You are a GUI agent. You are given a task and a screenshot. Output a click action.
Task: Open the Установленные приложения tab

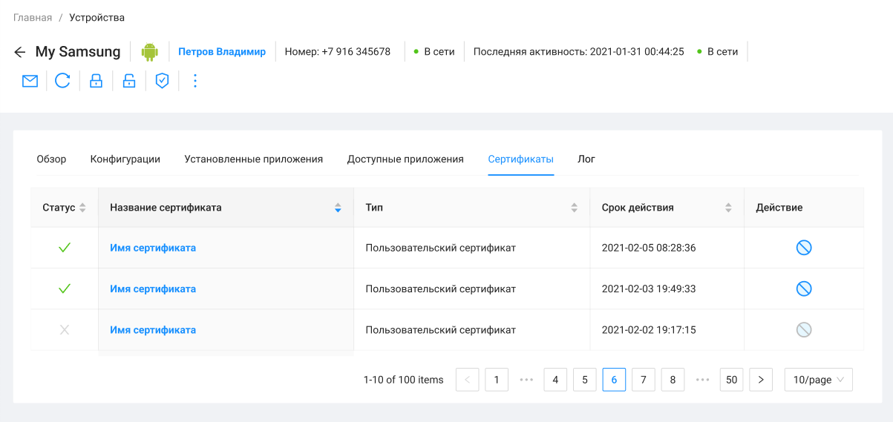[253, 159]
